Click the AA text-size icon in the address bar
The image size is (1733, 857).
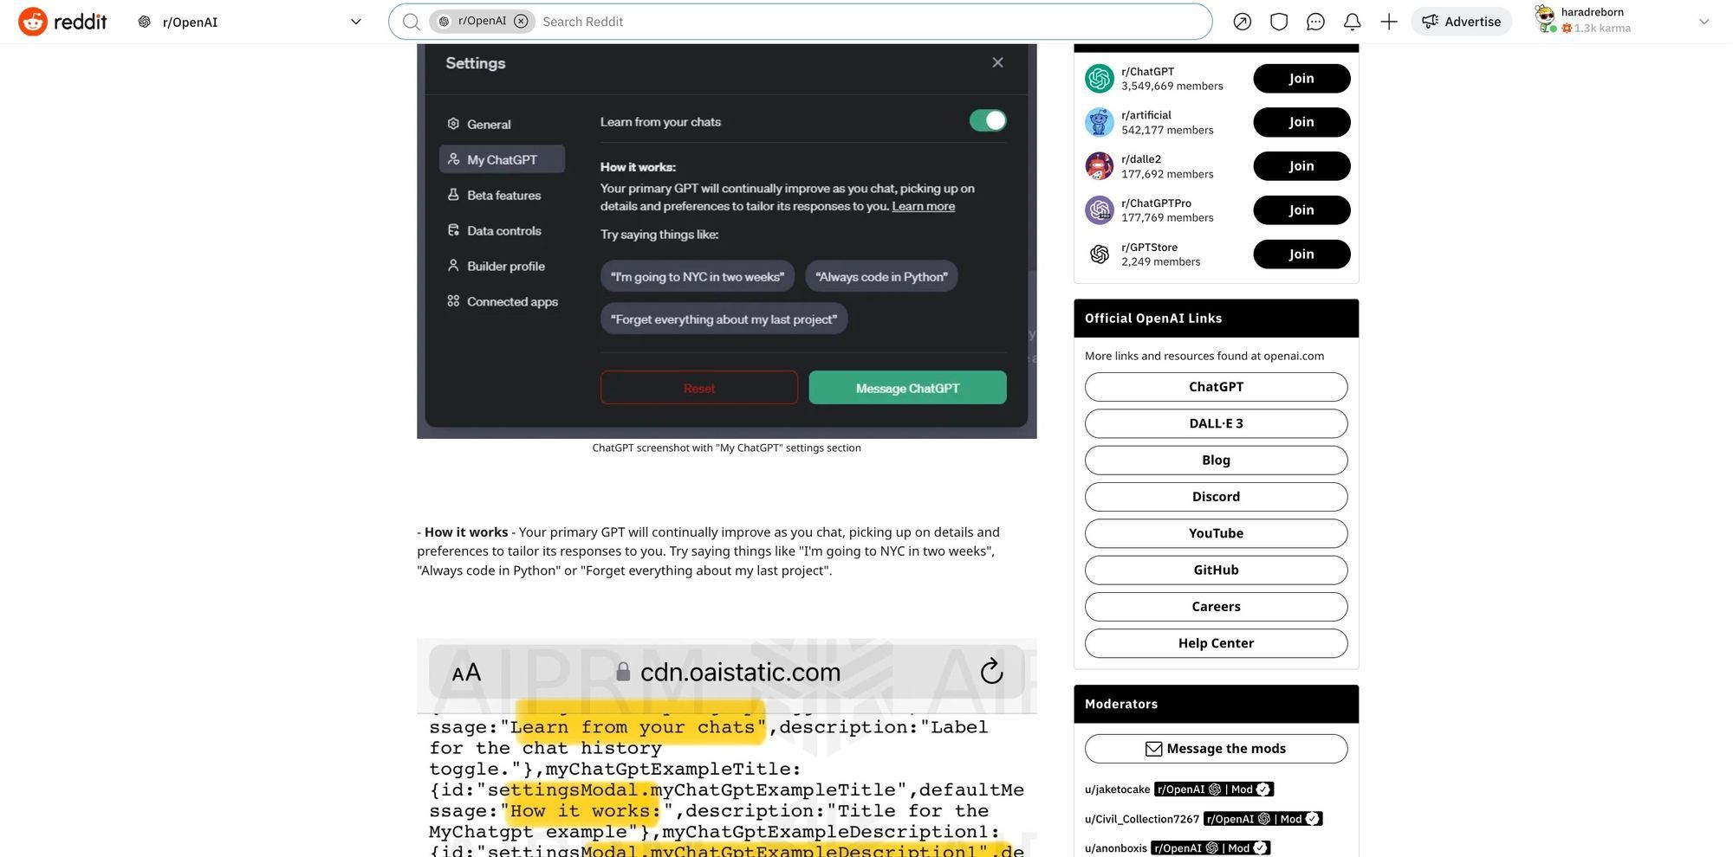(x=465, y=672)
